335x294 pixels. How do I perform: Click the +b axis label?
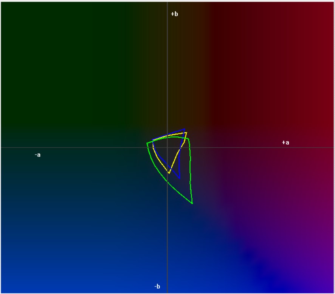click(x=174, y=14)
